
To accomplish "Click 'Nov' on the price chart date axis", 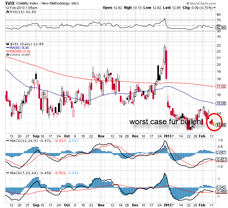I will (101, 136).
